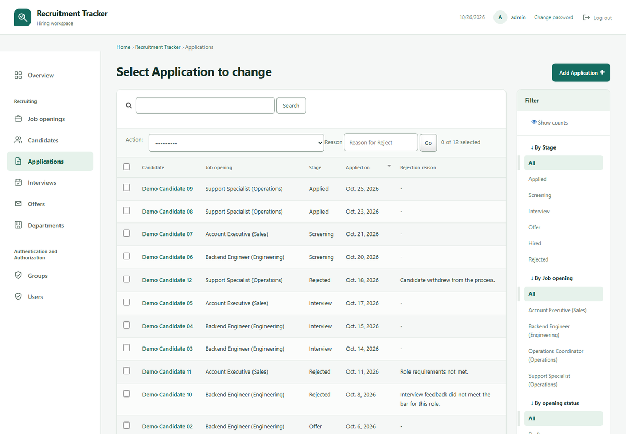Select the Demo Candidate 07 row checkbox
The image size is (626, 434).
[126, 233]
